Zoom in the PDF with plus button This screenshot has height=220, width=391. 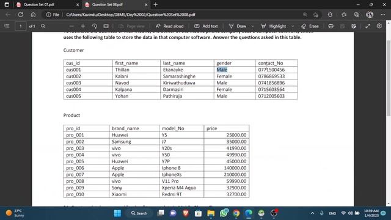83,26
